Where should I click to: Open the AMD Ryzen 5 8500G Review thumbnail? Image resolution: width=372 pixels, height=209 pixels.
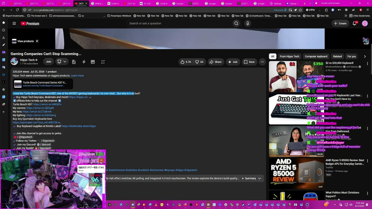click(x=296, y=174)
